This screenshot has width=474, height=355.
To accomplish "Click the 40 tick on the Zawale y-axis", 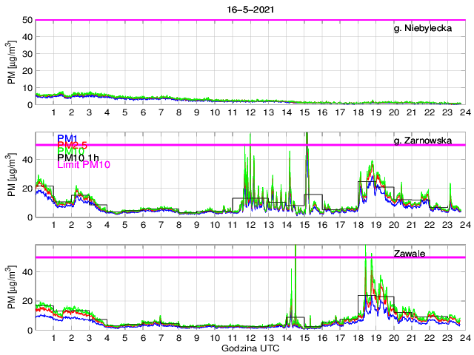I will pos(27,272).
